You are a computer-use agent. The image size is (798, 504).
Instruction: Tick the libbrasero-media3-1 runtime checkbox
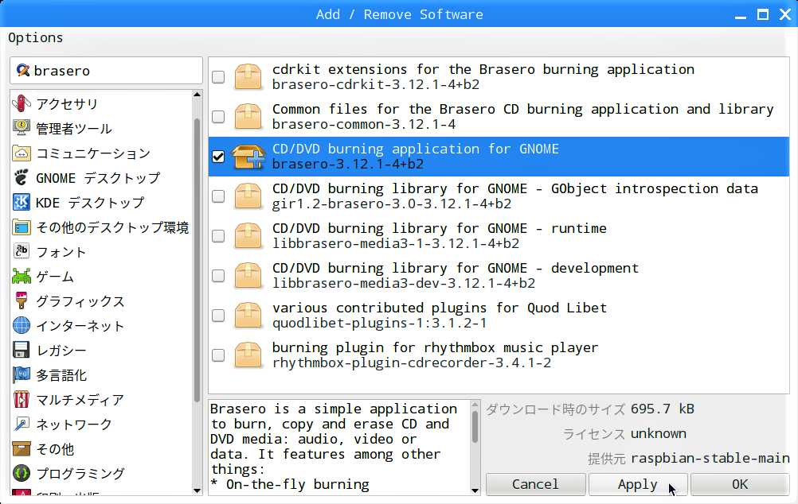coord(218,236)
